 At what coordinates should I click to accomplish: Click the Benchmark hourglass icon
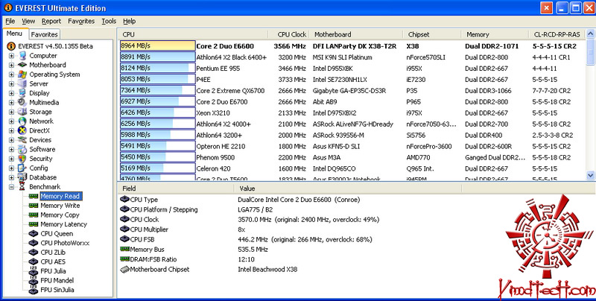23,186
